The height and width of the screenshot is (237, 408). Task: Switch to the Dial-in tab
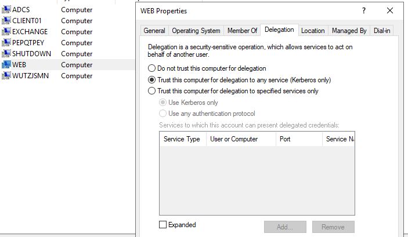click(x=381, y=31)
